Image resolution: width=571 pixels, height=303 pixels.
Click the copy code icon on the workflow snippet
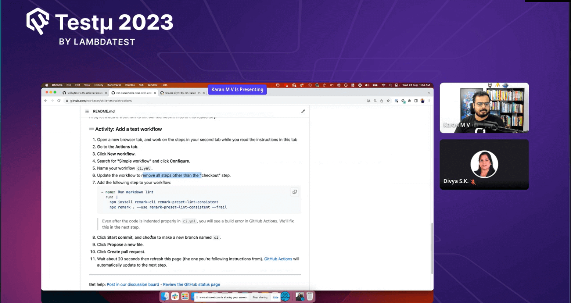click(294, 192)
